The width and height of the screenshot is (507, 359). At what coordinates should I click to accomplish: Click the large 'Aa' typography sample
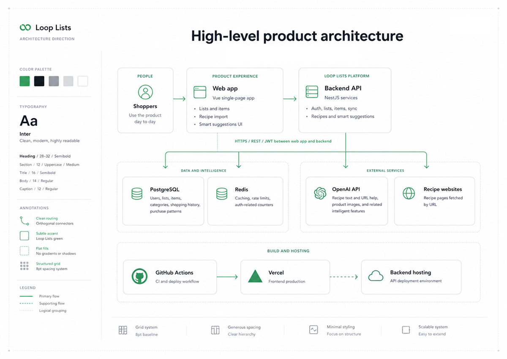click(x=29, y=121)
